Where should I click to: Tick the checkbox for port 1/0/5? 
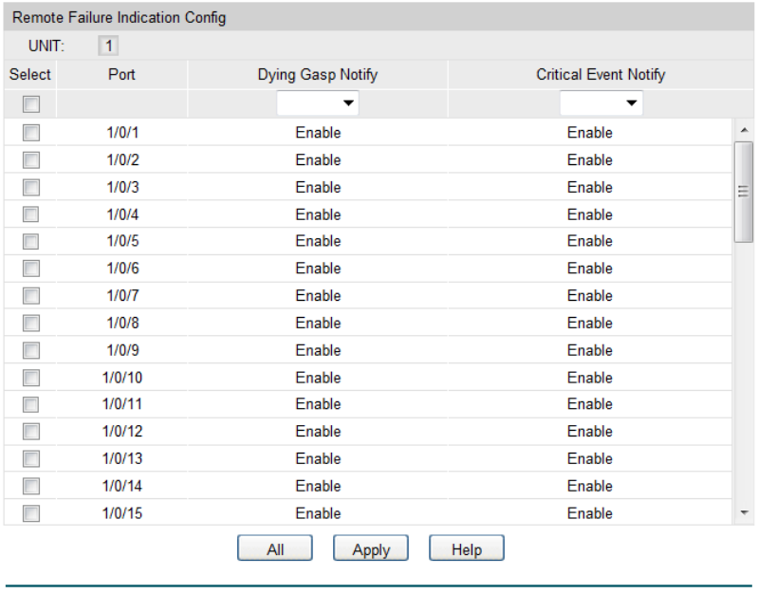pyautogui.click(x=31, y=242)
